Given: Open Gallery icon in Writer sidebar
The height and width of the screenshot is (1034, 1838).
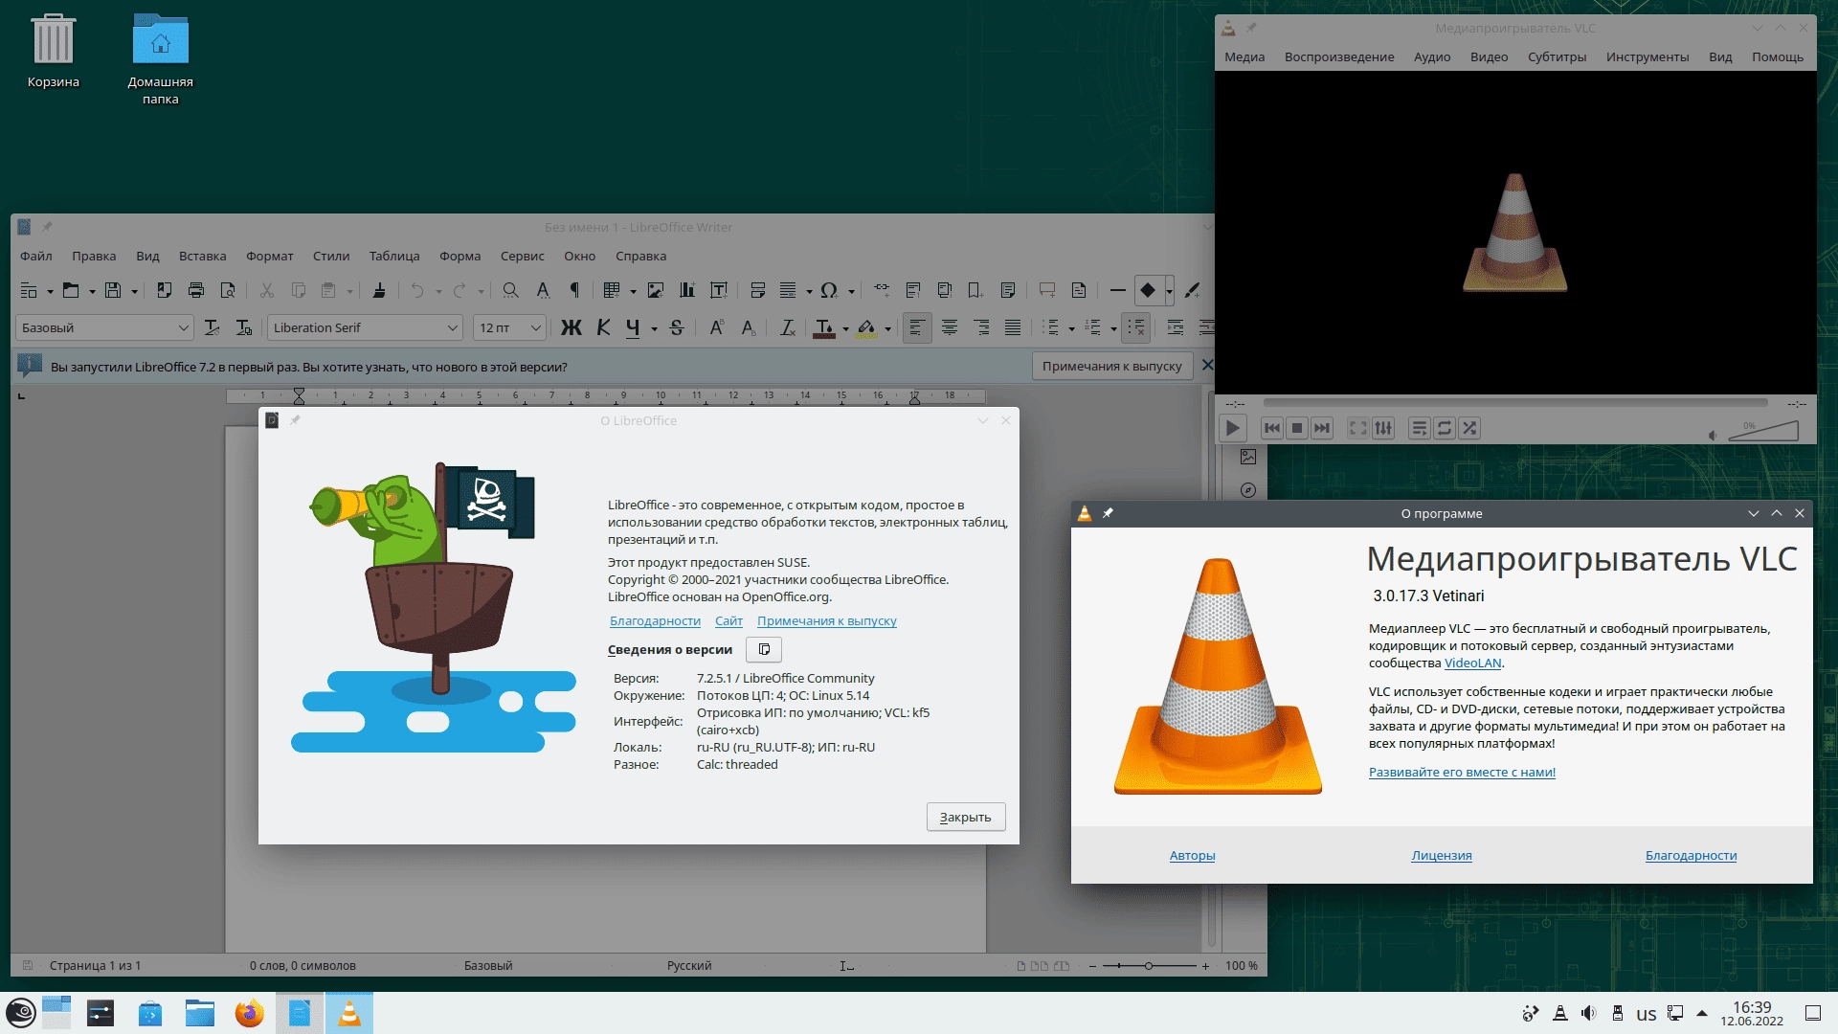Looking at the screenshot, I should pos(1248,457).
